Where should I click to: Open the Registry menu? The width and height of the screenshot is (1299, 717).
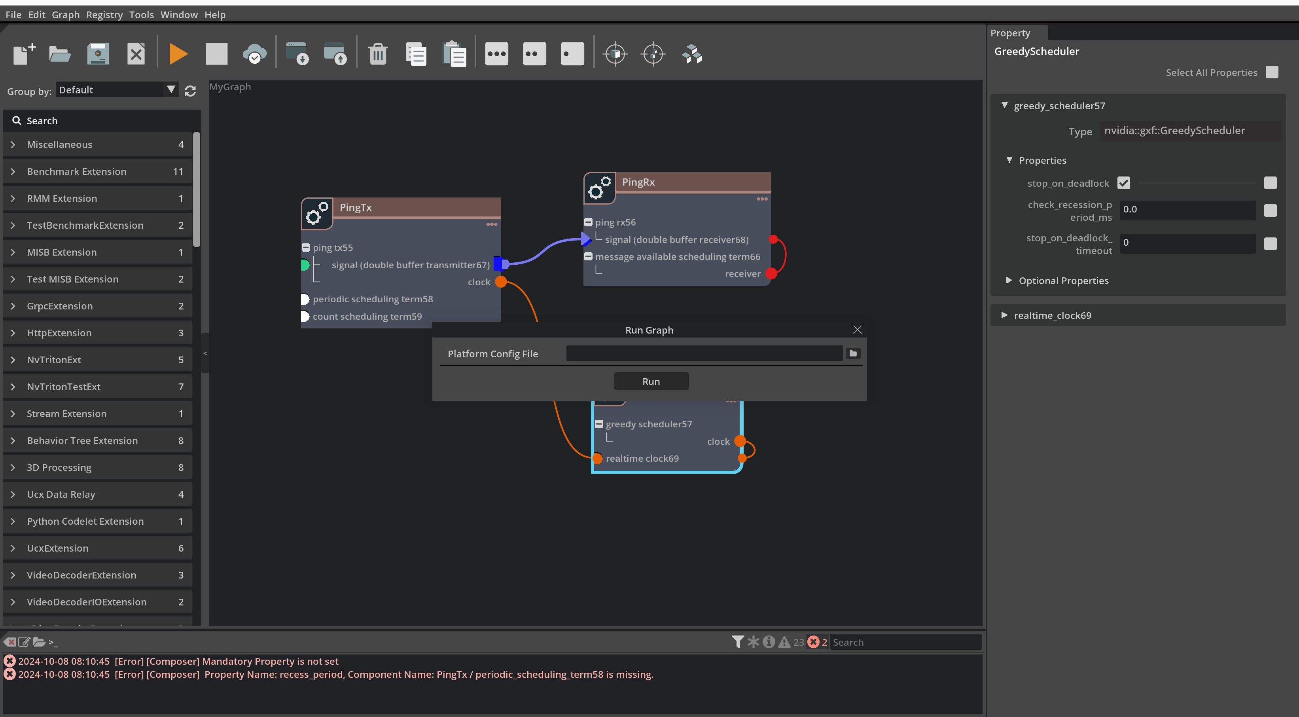[104, 15]
